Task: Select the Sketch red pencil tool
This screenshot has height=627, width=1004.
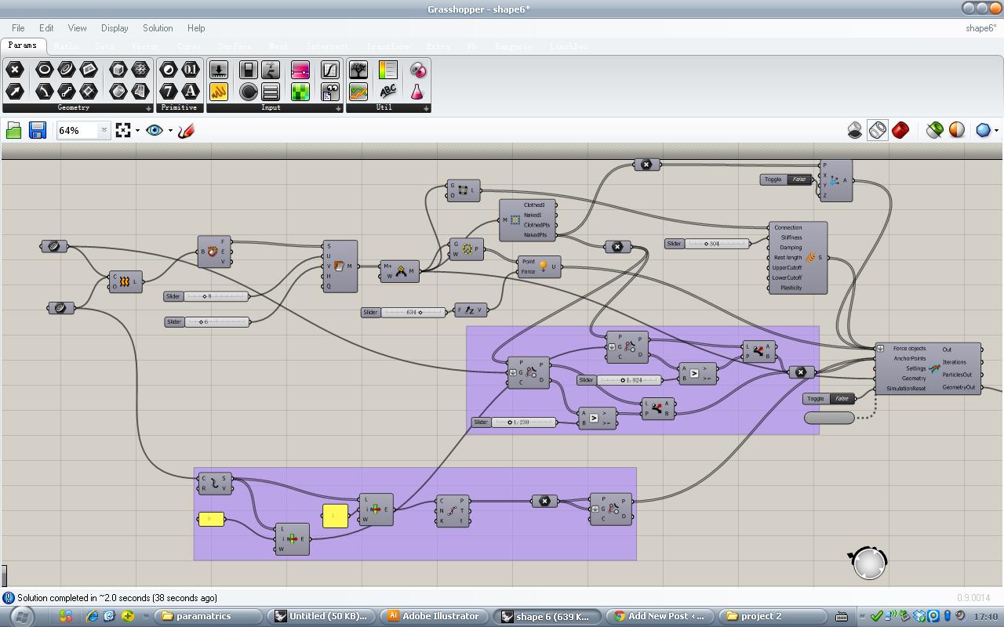Action: pos(186,131)
